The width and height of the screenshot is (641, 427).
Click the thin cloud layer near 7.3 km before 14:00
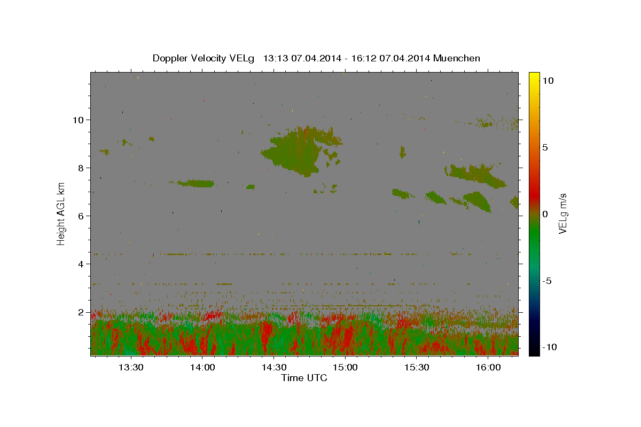(x=195, y=184)
